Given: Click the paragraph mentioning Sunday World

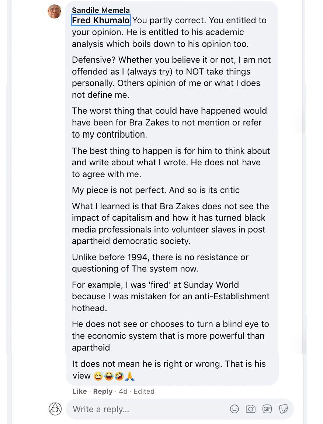Looking at the screenshot, I should tap(170, 296).
